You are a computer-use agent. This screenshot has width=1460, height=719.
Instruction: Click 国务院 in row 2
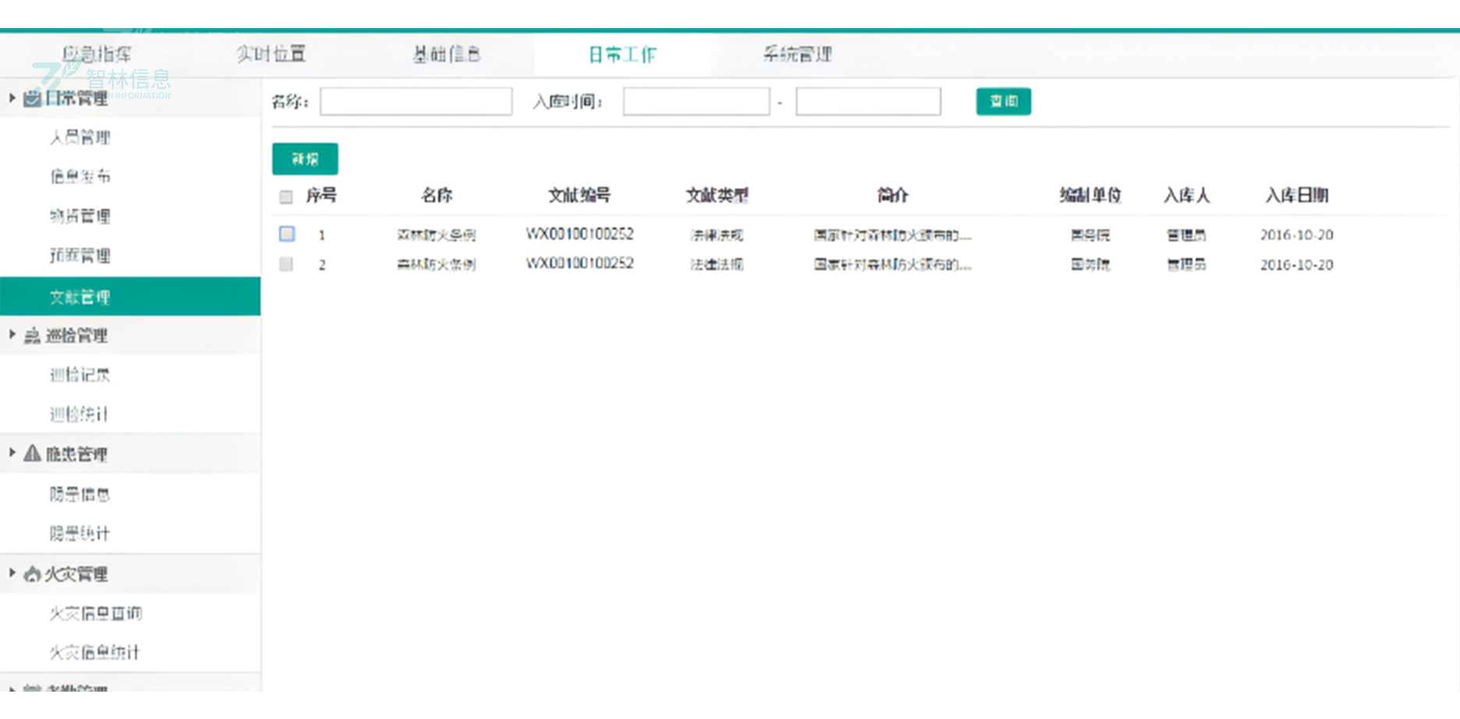[1090, 264]
